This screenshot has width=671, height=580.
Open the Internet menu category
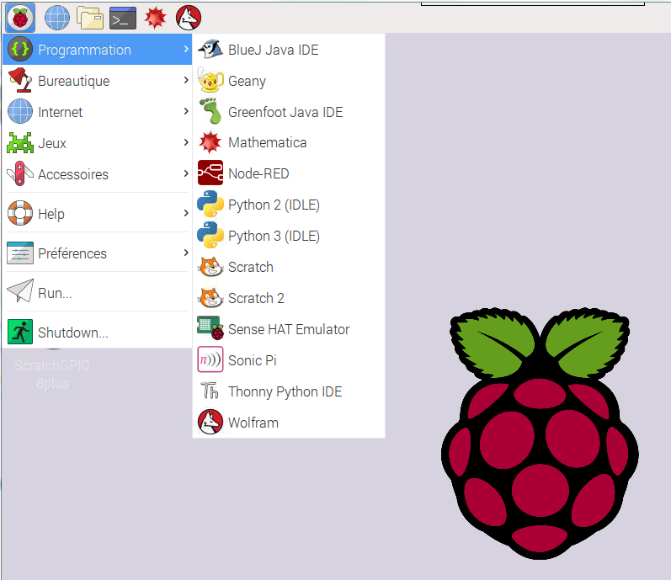(x=97, y=112)
